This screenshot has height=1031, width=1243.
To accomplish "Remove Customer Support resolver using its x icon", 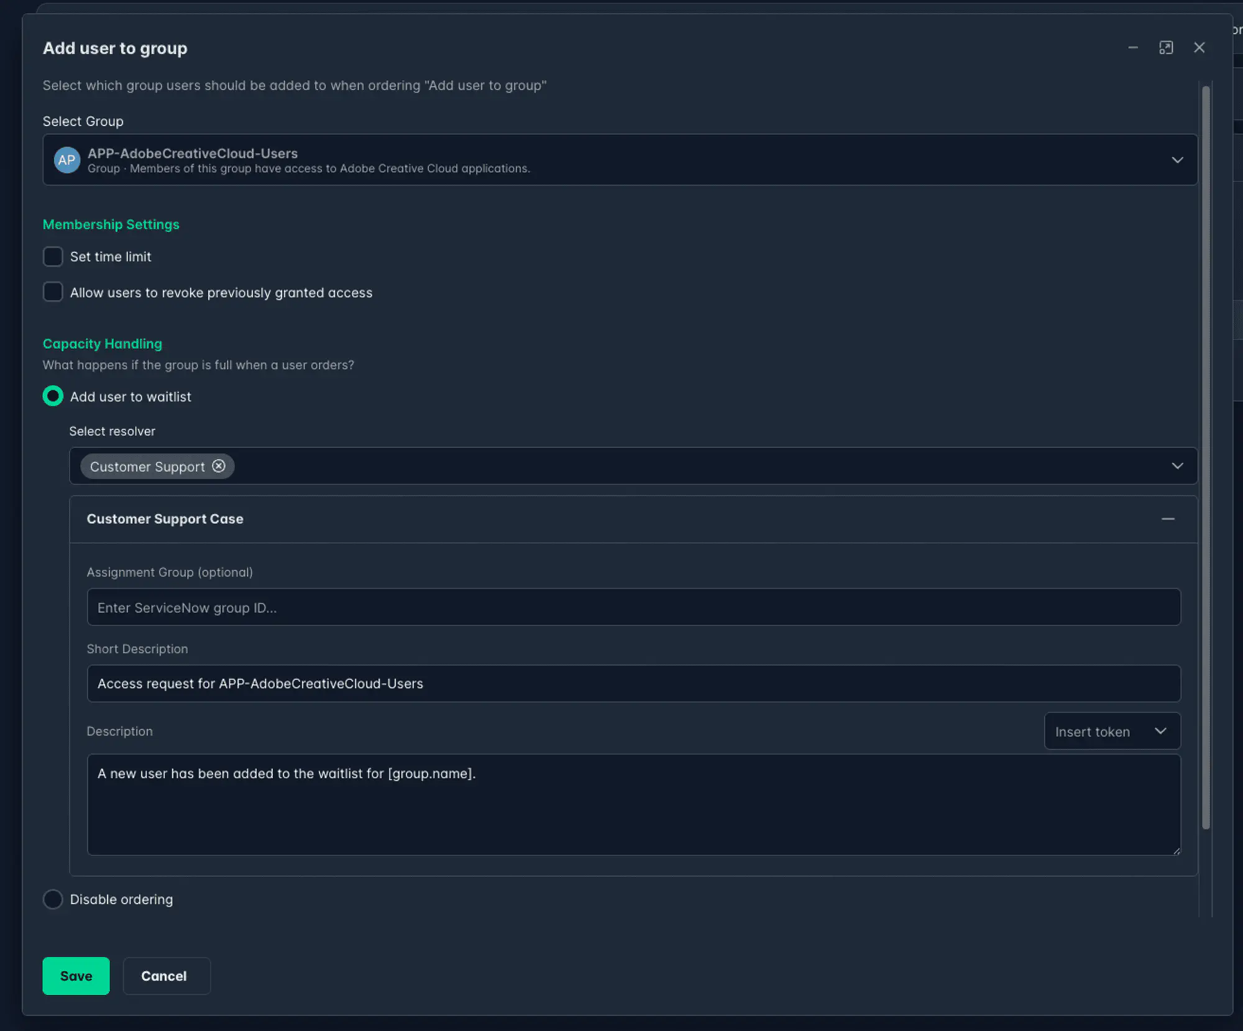I will [219, 466].
